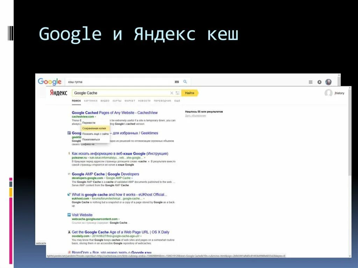Viewport: 358px width, 268px height.
Task: Click the Geektimes result favicon
Action: [x=69, y=133]
